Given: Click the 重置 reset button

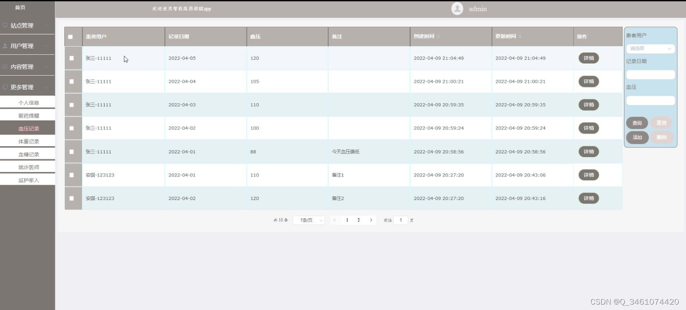Looking at the screenshot, I should tap(662, 123).
